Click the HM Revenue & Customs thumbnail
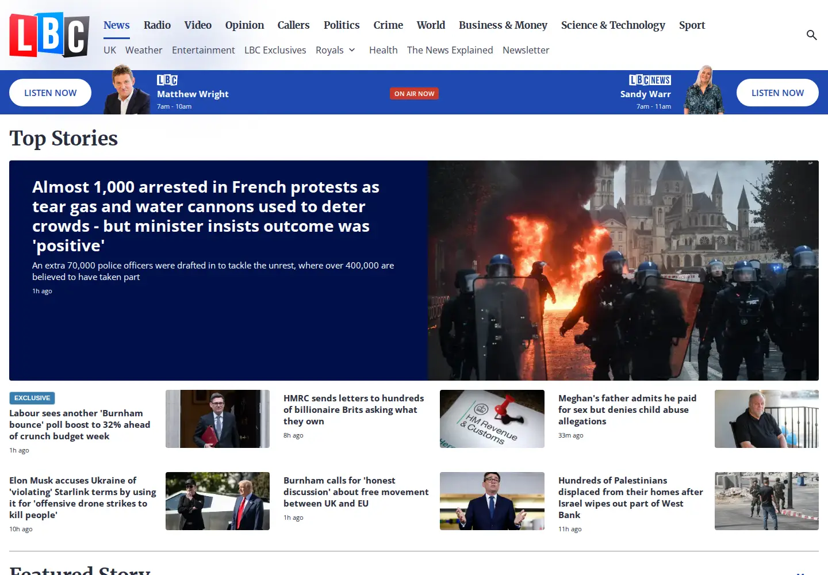The image size is (828, 575). pos(492,419)
